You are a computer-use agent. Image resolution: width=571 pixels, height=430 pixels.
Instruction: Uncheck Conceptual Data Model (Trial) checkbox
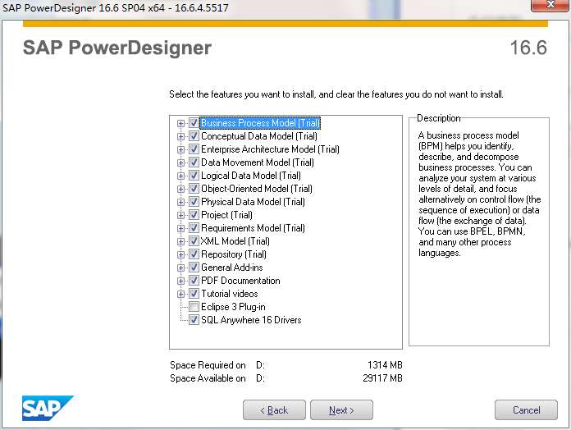point(194,136)
